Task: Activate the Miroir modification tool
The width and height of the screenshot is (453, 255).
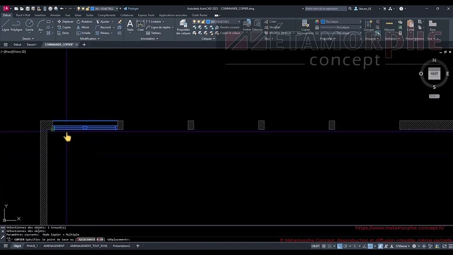Action: 85,27
